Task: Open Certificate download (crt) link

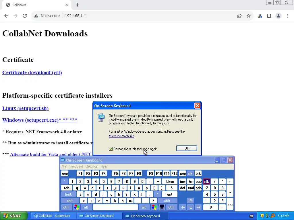Action: tap(32, 72)
